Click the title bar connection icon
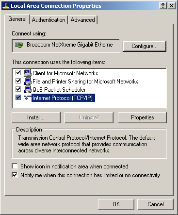This screenshot has height=215, width=178. point(6,6)
